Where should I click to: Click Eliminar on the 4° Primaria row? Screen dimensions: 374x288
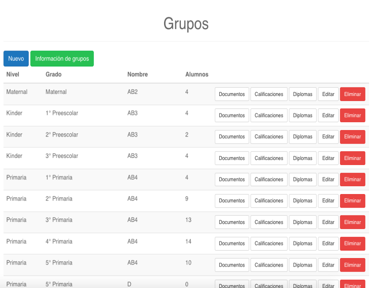coord(352,244)
